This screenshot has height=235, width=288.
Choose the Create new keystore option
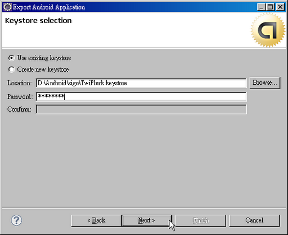38,70
